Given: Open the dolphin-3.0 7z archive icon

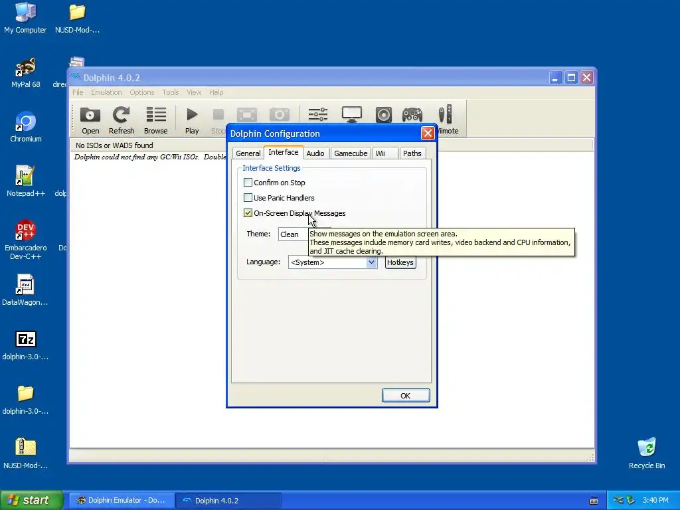Looking at the screenshot, I should (x=26, y=345).
